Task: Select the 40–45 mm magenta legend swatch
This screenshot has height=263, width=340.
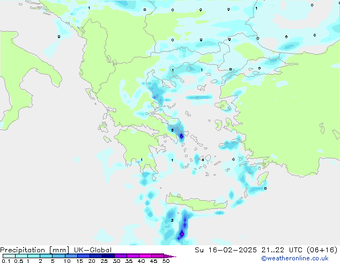Action: tap(145, 256)
